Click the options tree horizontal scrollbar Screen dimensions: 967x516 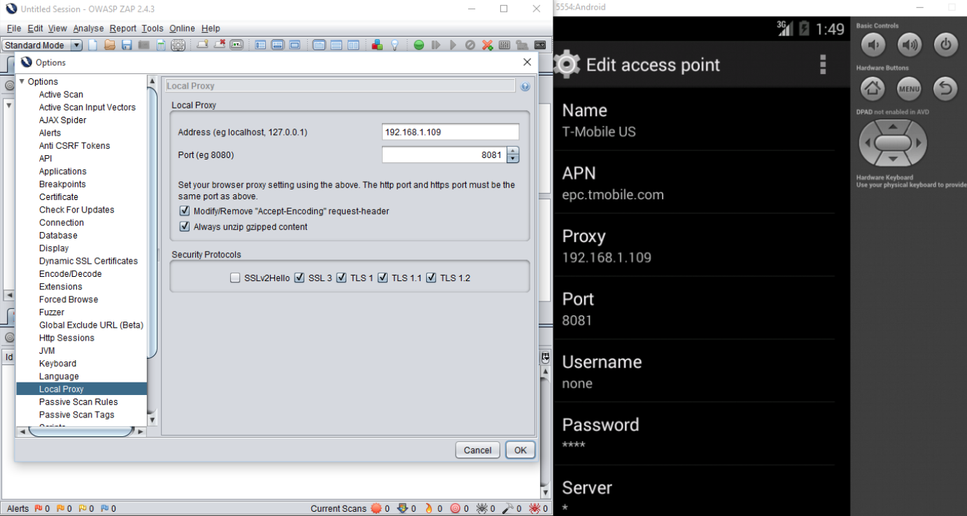tap(80, 431)
